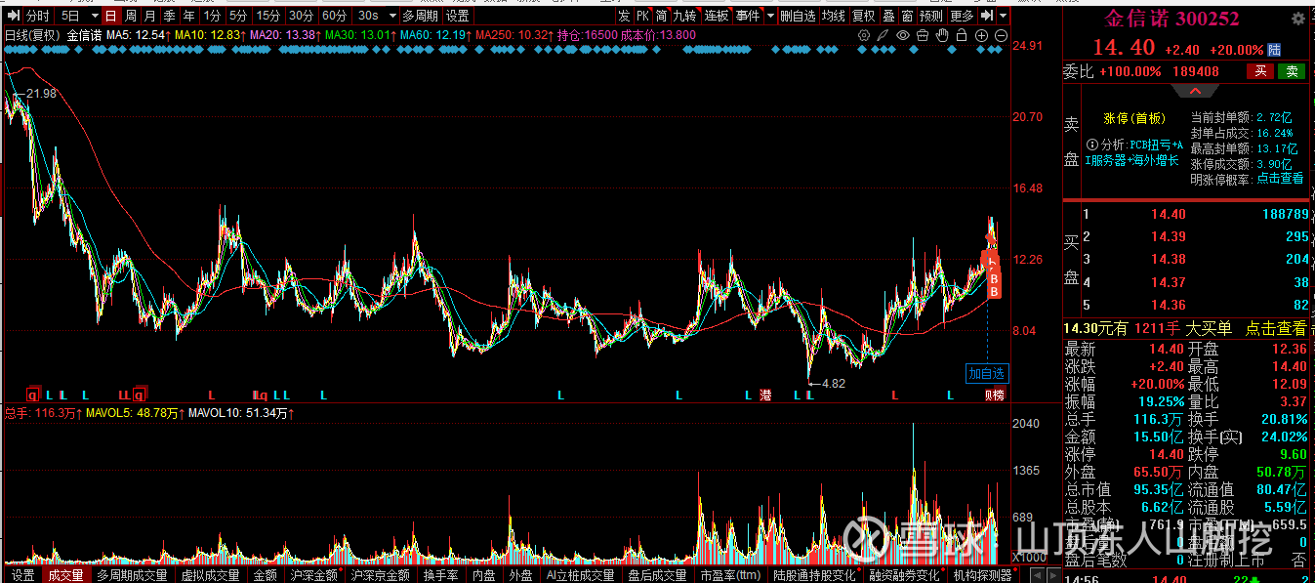The height and width of the screenshot is (583, 1315).
Task: Select the 虚拟成交量 indicator tab
Action: click(211, 575)
